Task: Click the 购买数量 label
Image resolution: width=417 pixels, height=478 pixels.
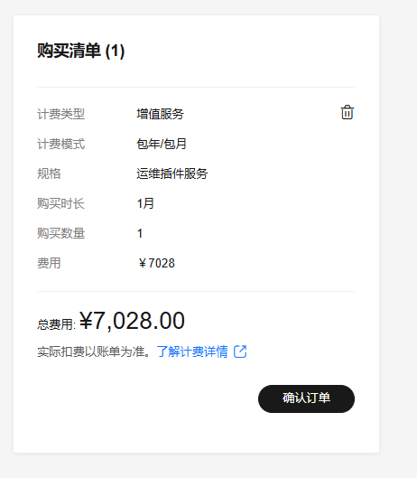Action: (60, 233)
